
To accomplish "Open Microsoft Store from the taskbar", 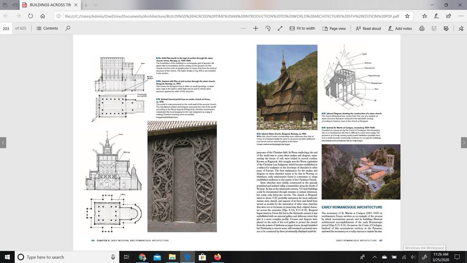I will click(x=202, y=257).
